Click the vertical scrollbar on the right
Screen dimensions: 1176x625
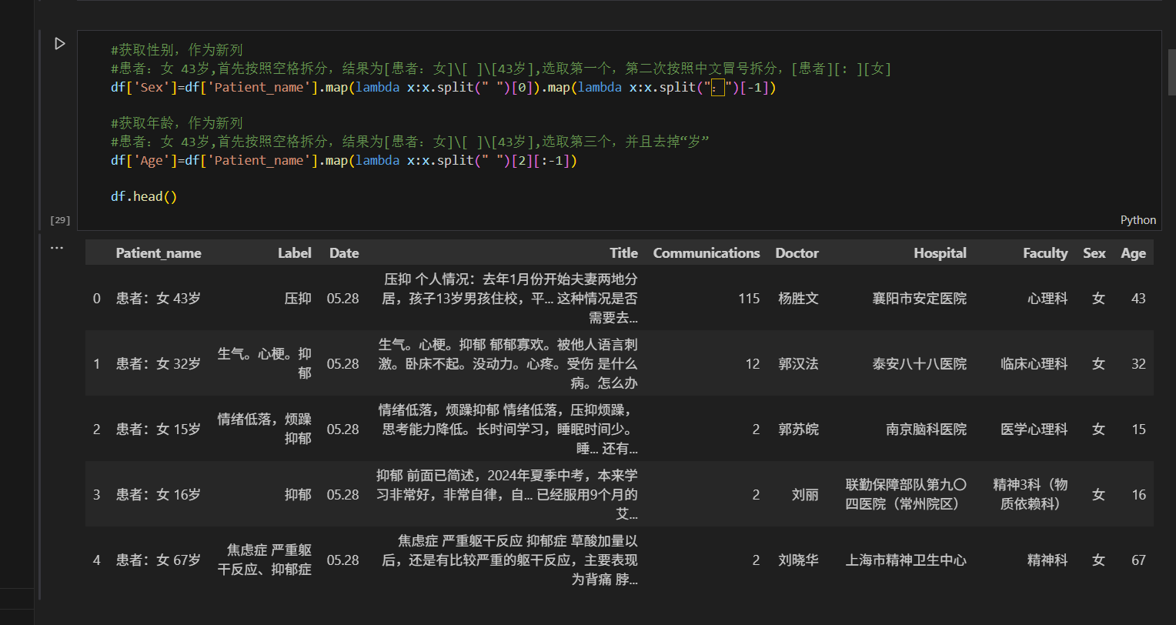coord(1171,73)
